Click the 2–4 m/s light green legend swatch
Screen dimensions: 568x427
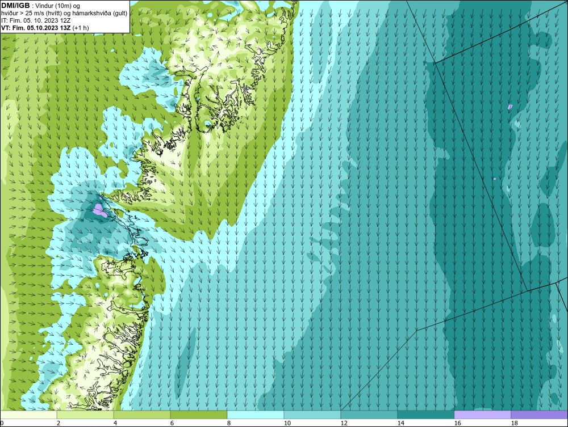85,415
